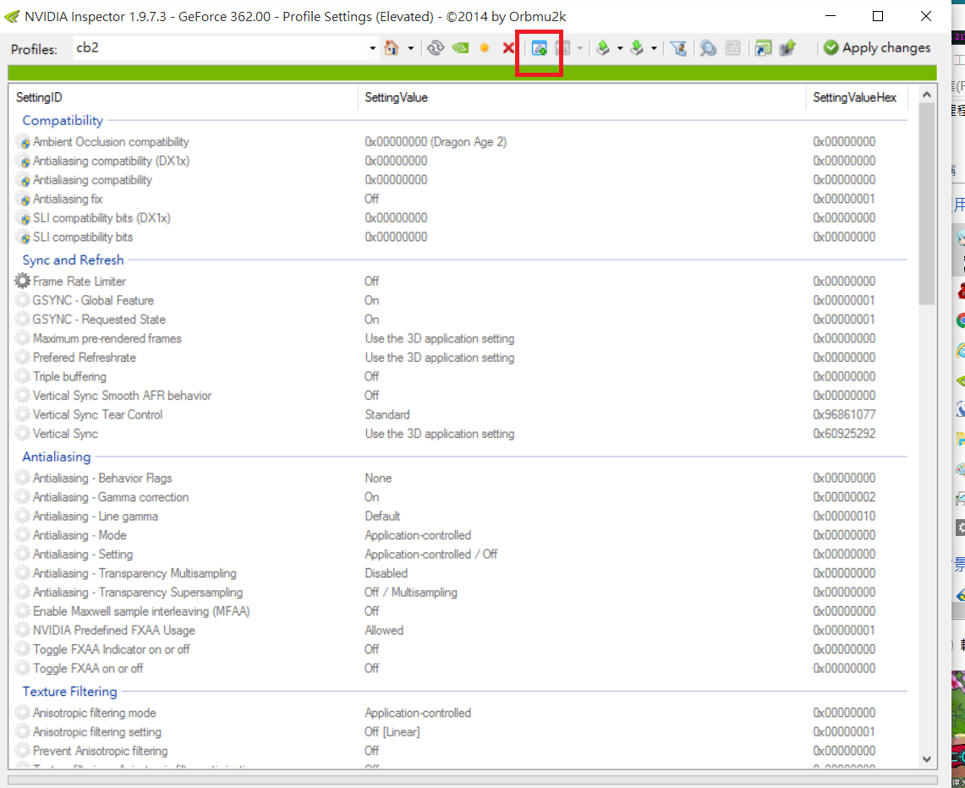The height and width of the screenshot is (788, 965).
Task: Click the scrollbar up arrow
Action: pyautogui.click(x=927, y=95)
